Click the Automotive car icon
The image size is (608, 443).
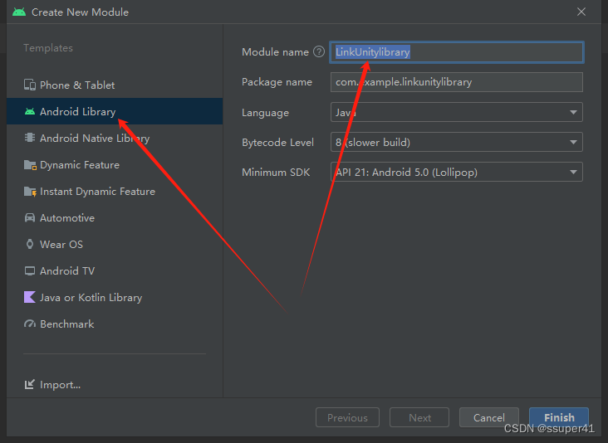(x=30, y=217)
